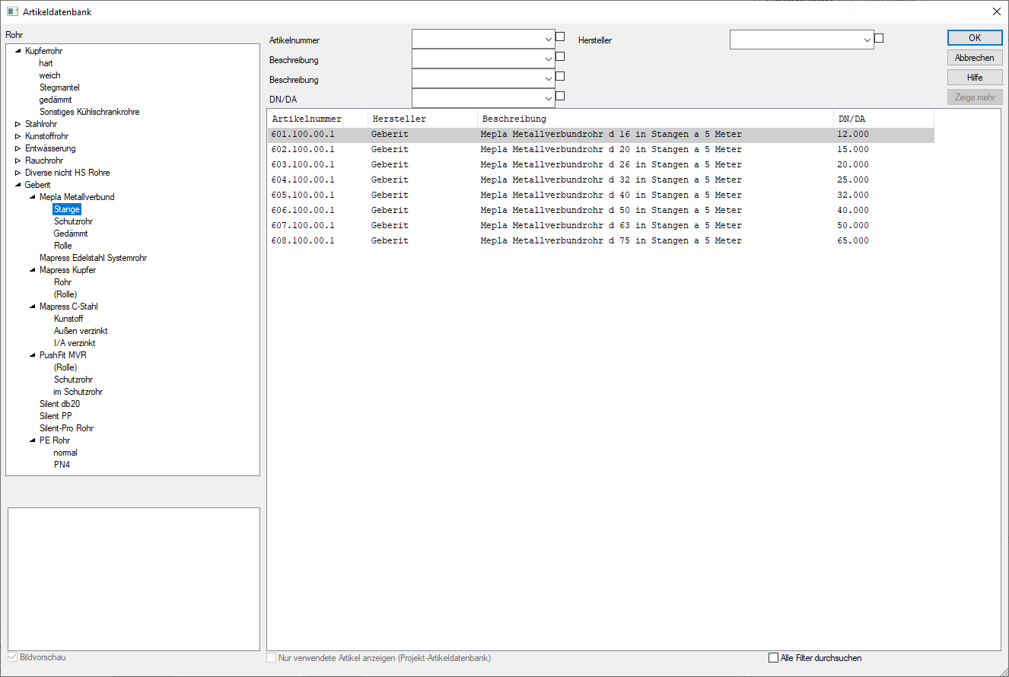Screen dimensions: 1009x677
Task: Confirm with the OK button
Action: click(975, 38)
